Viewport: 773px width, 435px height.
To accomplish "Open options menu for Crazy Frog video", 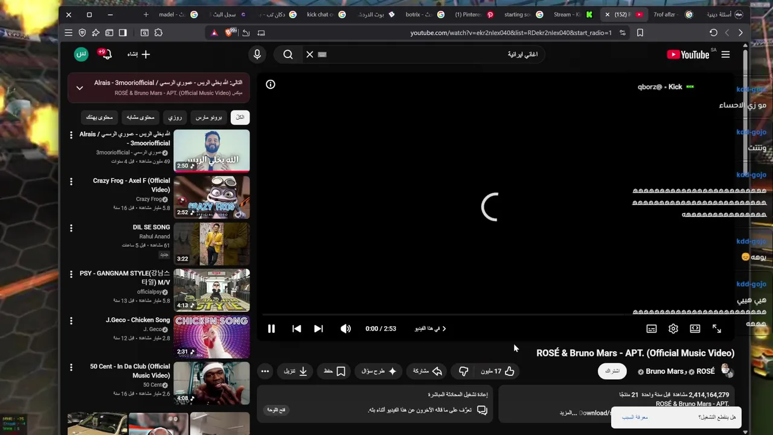I will click(x=71, y=182).
